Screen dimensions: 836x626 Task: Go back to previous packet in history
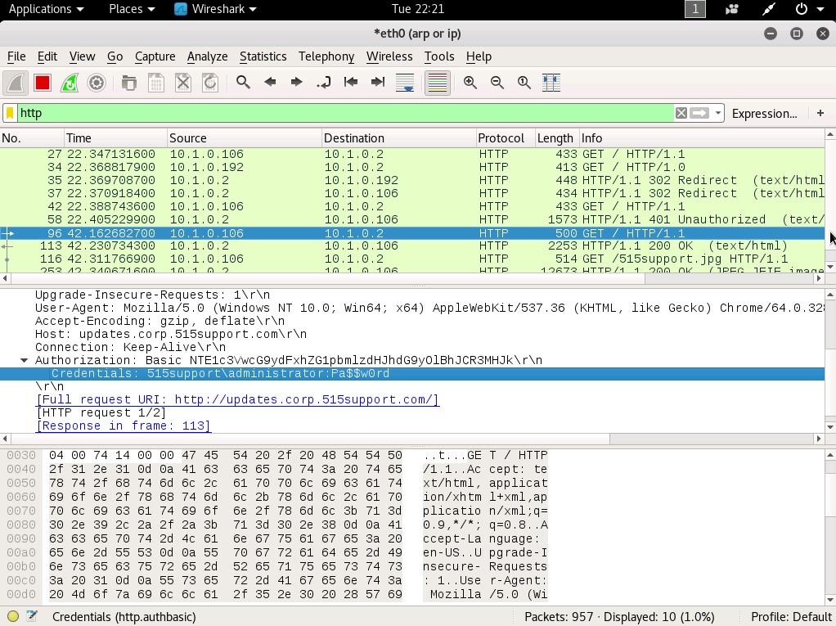[x=270, y=83]
